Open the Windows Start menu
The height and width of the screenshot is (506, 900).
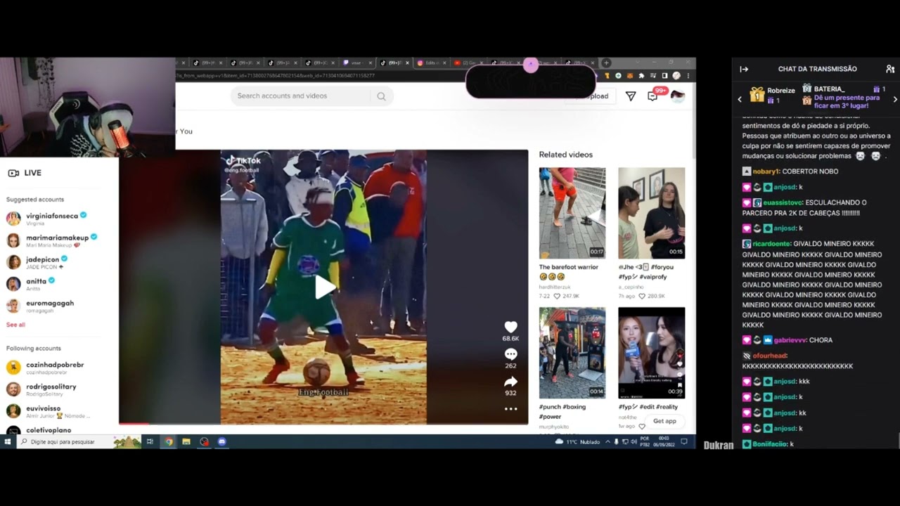click(x=8, y=442)
